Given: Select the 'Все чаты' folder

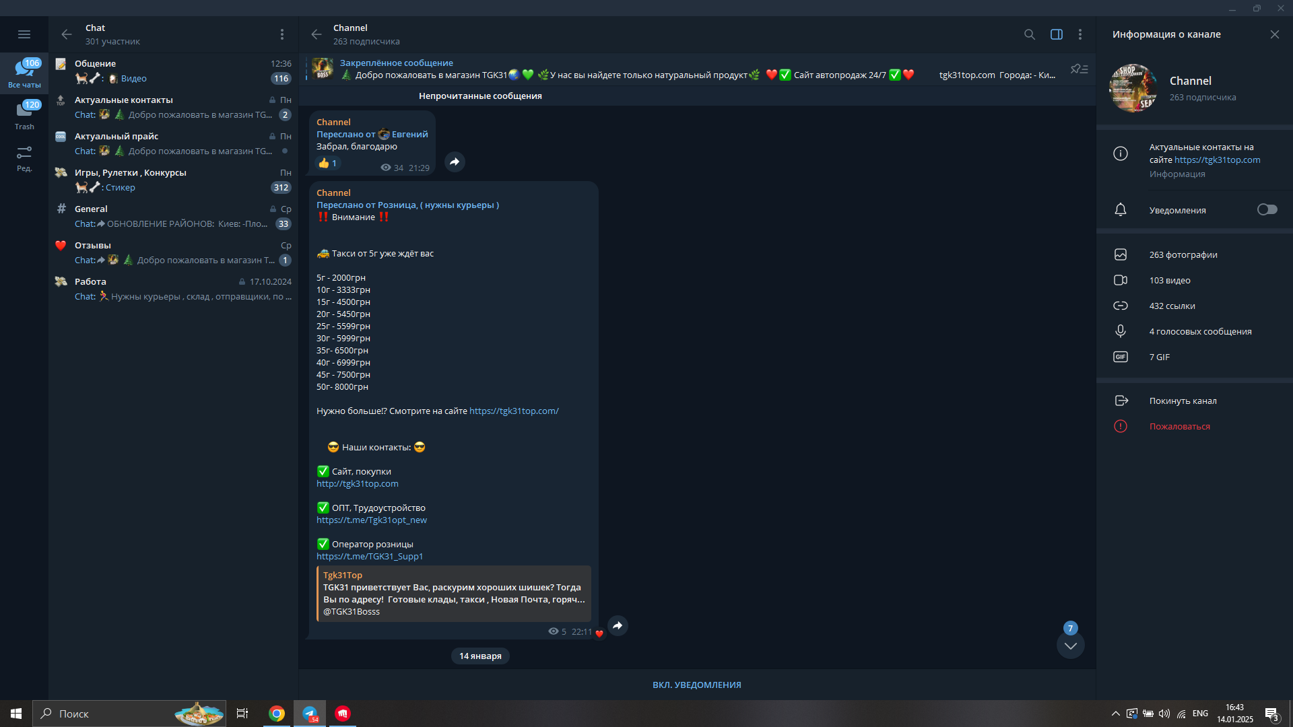Looking at the screenshot, I should pyautogui.click(x=24, y=73).
